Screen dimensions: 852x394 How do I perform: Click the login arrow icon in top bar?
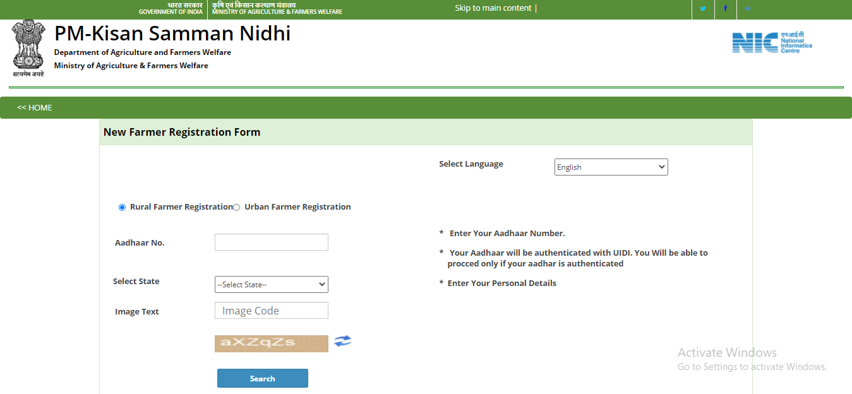click(x=747, y=9)
